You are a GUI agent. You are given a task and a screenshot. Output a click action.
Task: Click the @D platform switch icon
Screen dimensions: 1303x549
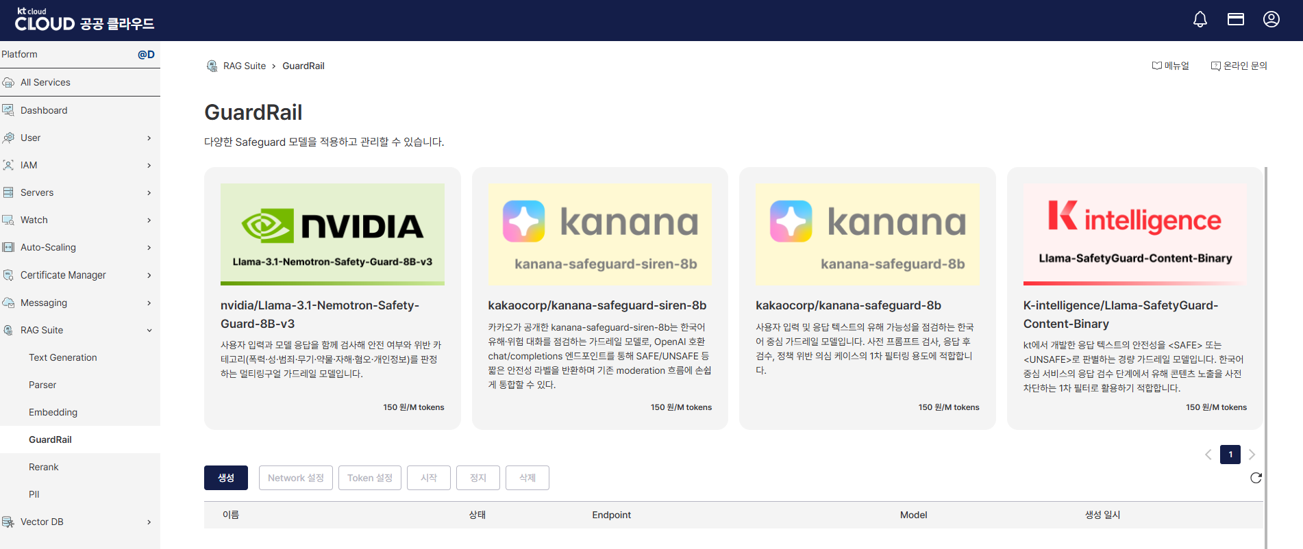tap(146, 54)
